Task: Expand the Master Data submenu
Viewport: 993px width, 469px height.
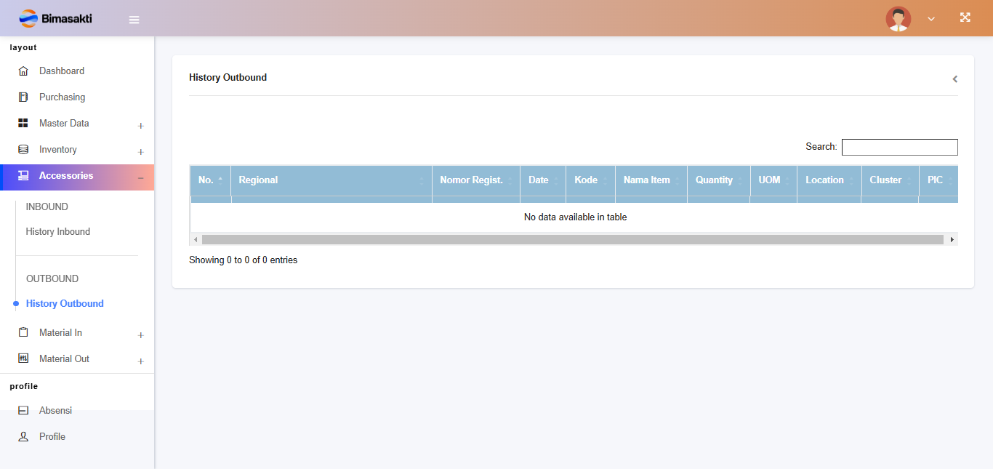Action: [140, 126]
